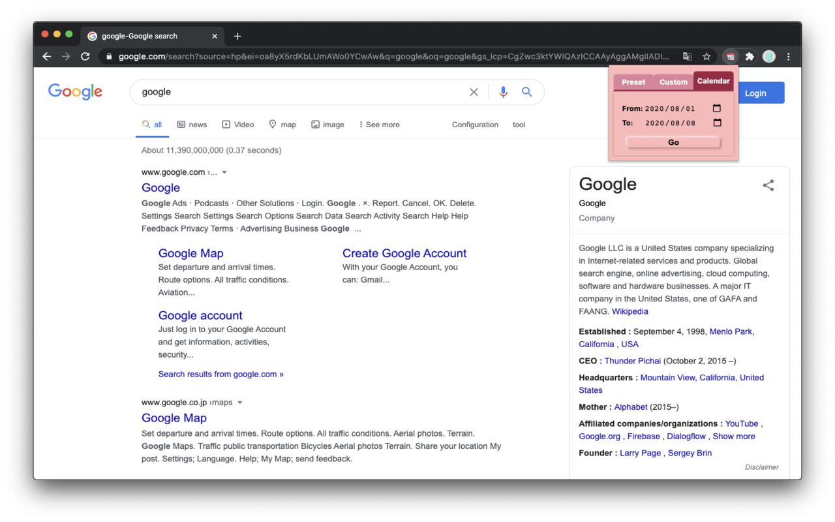The width and height of the screenshot is (835, 522).
Task: Reload the page
Action: tap(85, 56)
